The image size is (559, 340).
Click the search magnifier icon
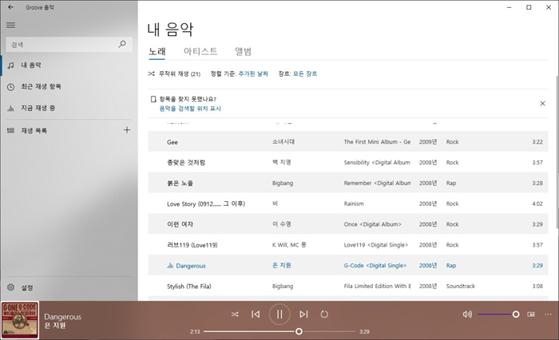click(x=122, y=44)
